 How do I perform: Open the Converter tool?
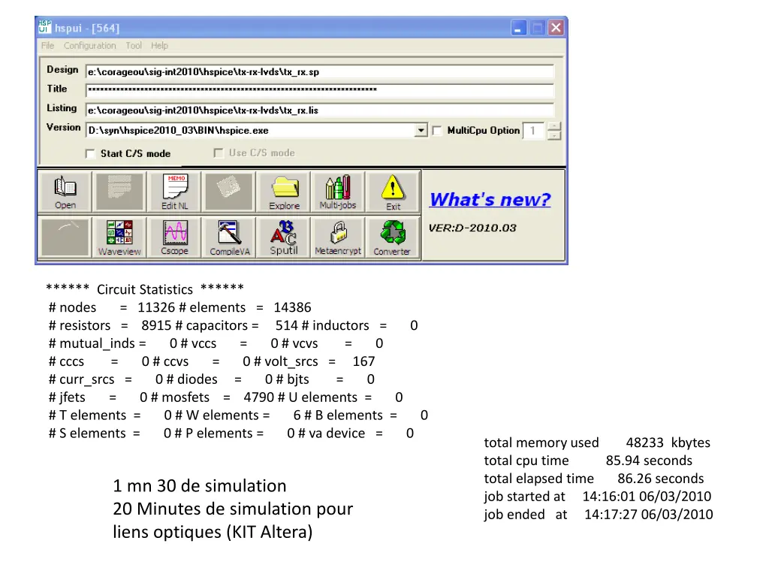392,237
